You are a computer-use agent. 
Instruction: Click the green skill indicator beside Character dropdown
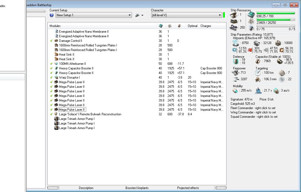224,15
